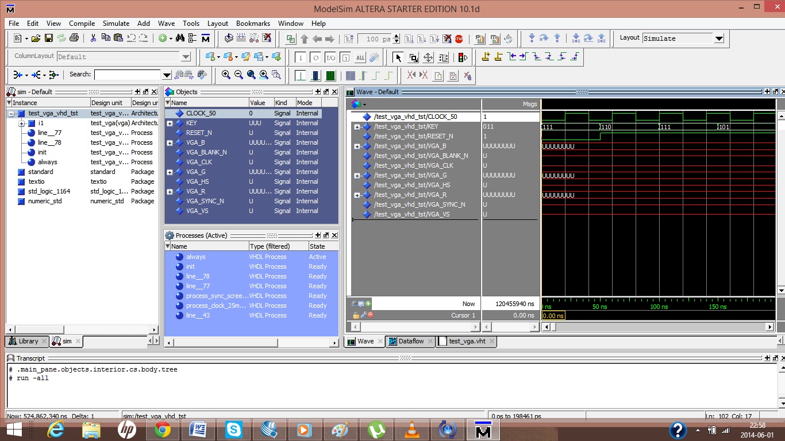Screen dimensions: 785x441
Task: Click Design unit column header in sim panel
Action: click(110, 103)
